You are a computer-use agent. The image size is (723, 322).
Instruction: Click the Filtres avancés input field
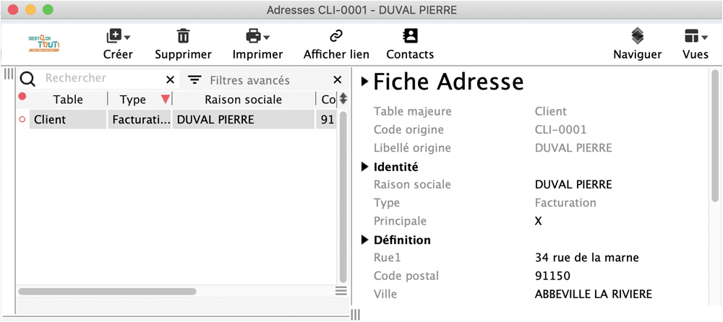click(269, 81)
